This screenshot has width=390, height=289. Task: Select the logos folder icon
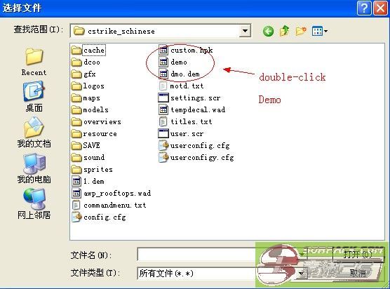[76, 86]
